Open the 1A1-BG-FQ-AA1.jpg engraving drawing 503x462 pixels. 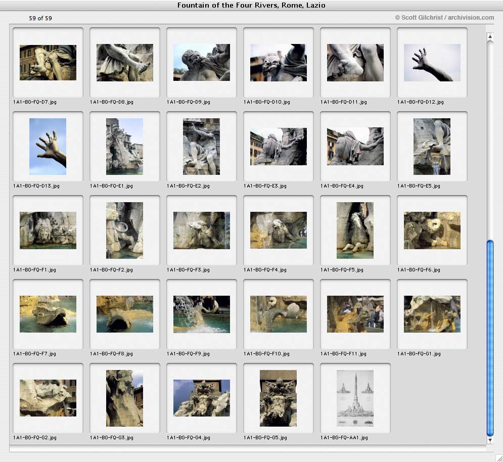pyautogui.click(x=355, y=398)
